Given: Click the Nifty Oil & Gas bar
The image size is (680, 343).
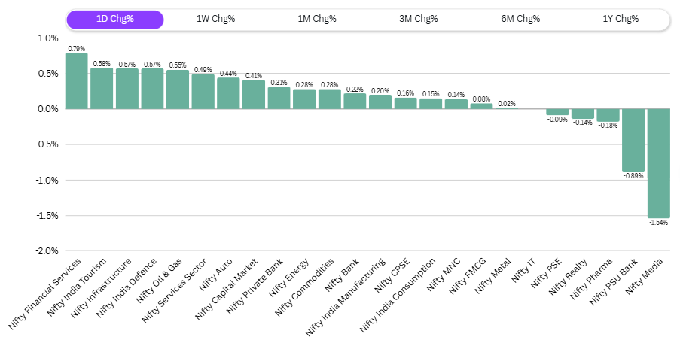Looking at the screenshot, I should [178, 90].
